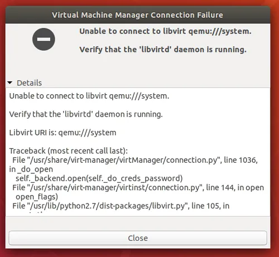Screen dimensions: 279x257
Task: Click the 'Libvirt URI is: qemu:///system' line
Action: click(62, 133)
